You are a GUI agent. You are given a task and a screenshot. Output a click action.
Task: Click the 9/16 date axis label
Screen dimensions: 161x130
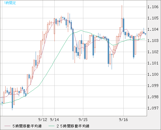[x=123, y=120]
